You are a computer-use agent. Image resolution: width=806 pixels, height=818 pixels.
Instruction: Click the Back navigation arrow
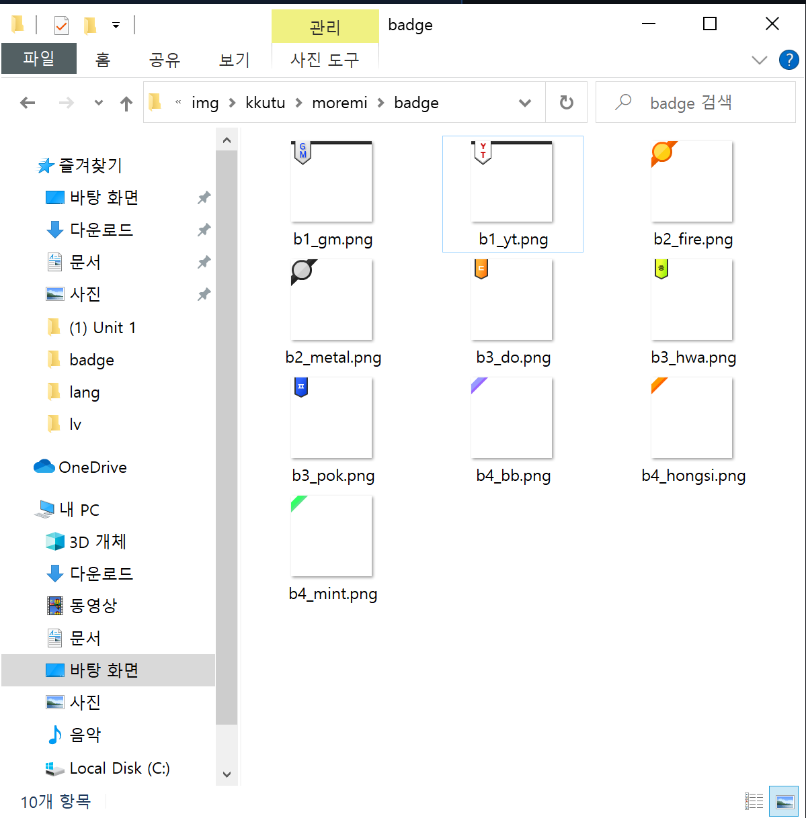point(28,103)
